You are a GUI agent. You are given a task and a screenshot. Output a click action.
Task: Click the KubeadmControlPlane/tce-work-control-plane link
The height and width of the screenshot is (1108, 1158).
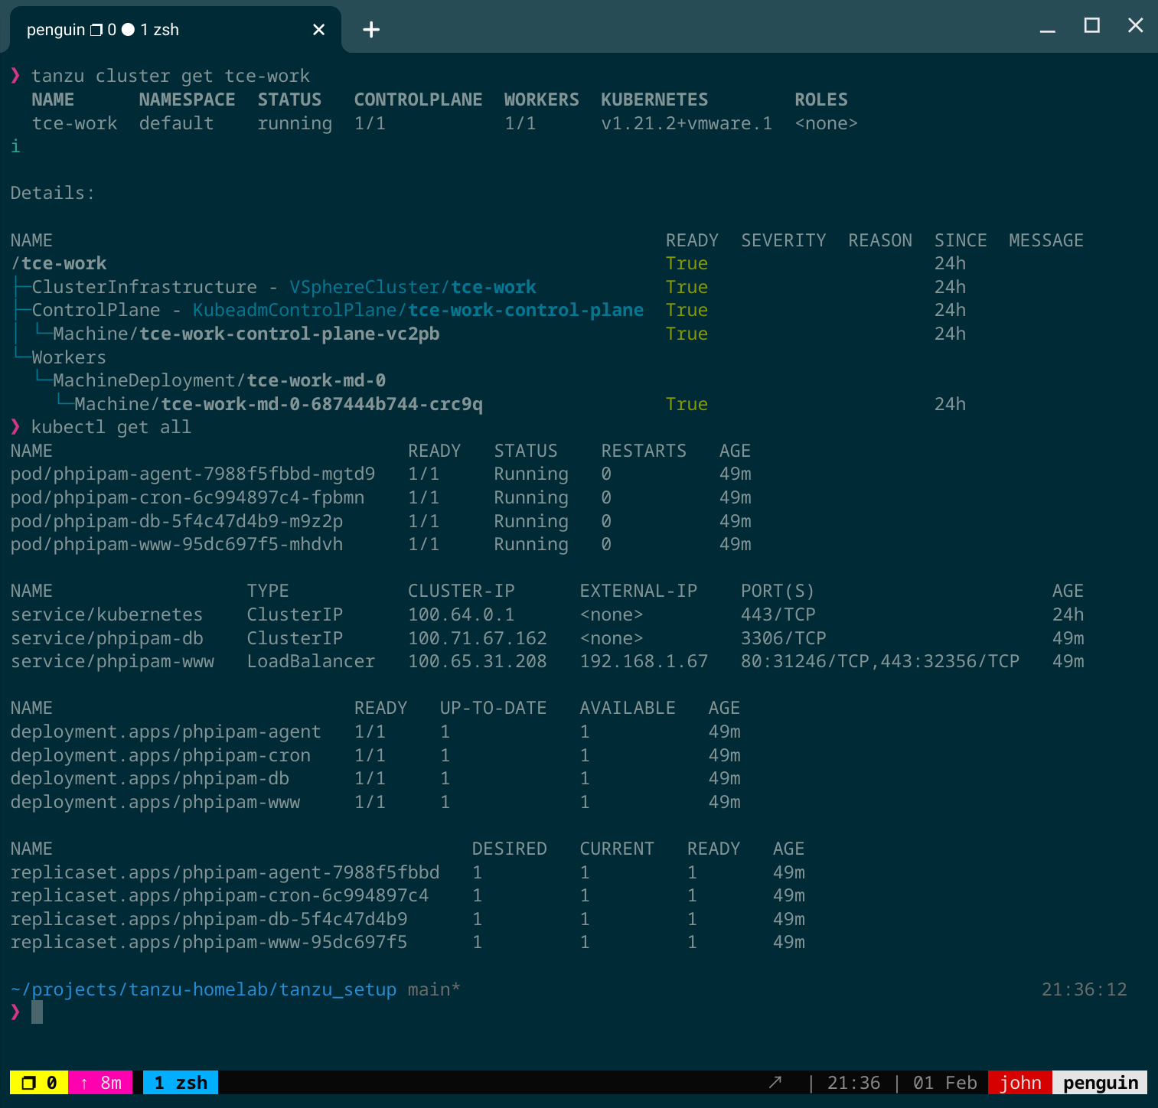coord(418,310)
